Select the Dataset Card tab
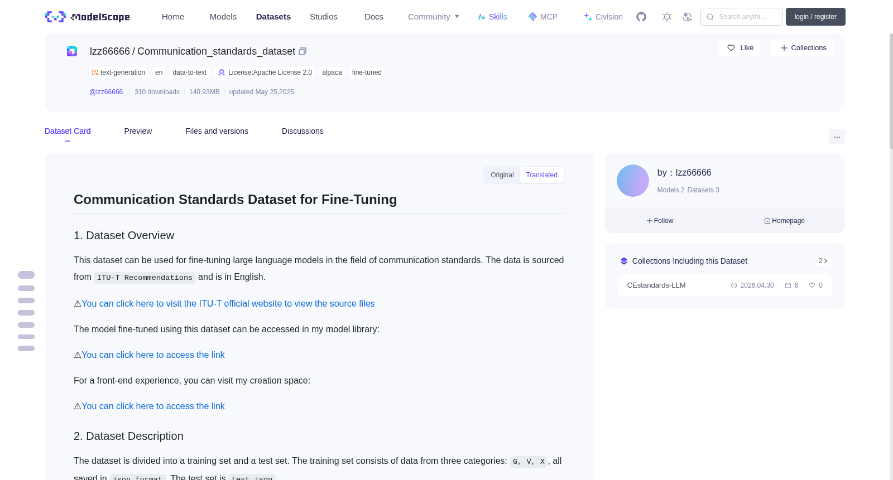This screenshot has width=893, height=480. click(68, 131)
